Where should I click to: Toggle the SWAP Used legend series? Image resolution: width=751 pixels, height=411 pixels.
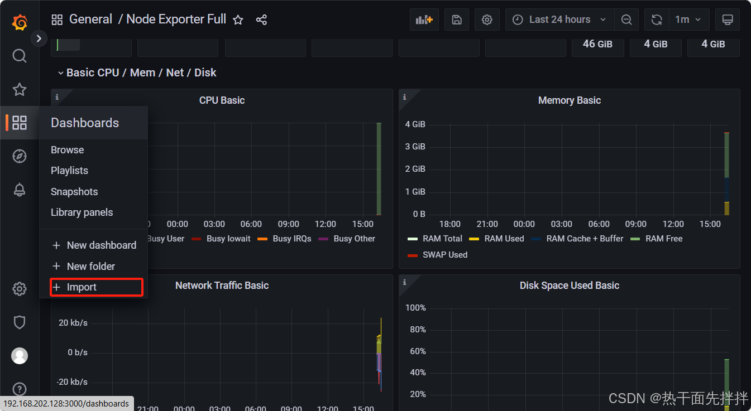click(445, 255)
